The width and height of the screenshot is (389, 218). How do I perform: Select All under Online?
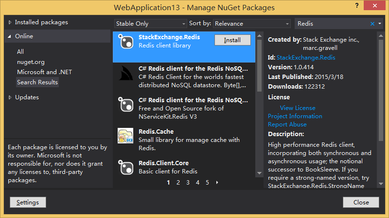[x=20, y=52]
